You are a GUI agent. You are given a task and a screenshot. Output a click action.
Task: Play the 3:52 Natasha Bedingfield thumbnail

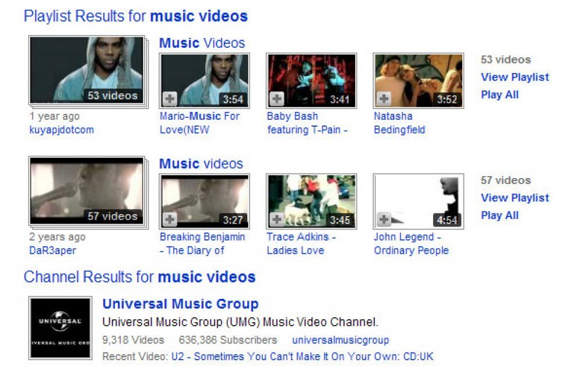click(418, 81)
